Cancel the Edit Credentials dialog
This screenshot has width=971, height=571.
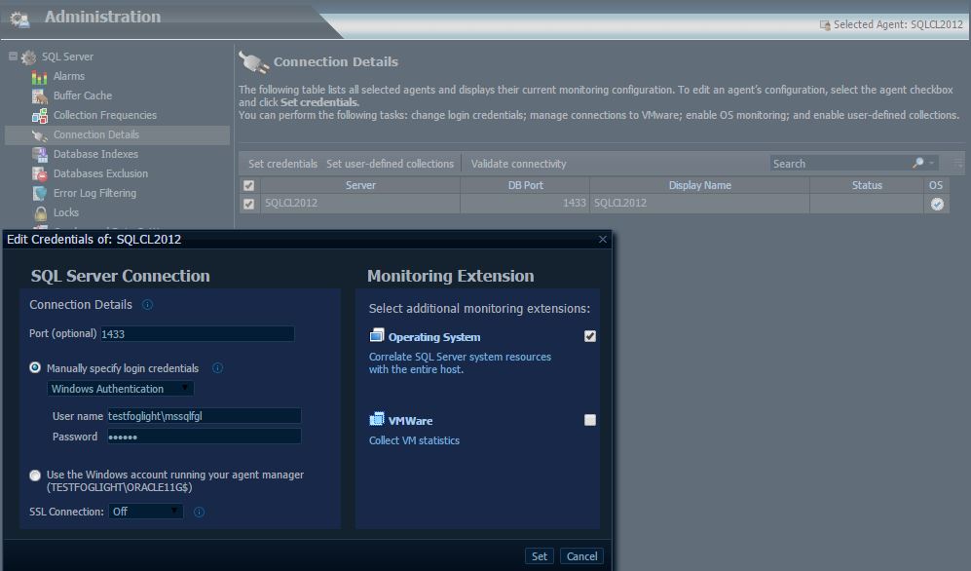pos(581,555)
